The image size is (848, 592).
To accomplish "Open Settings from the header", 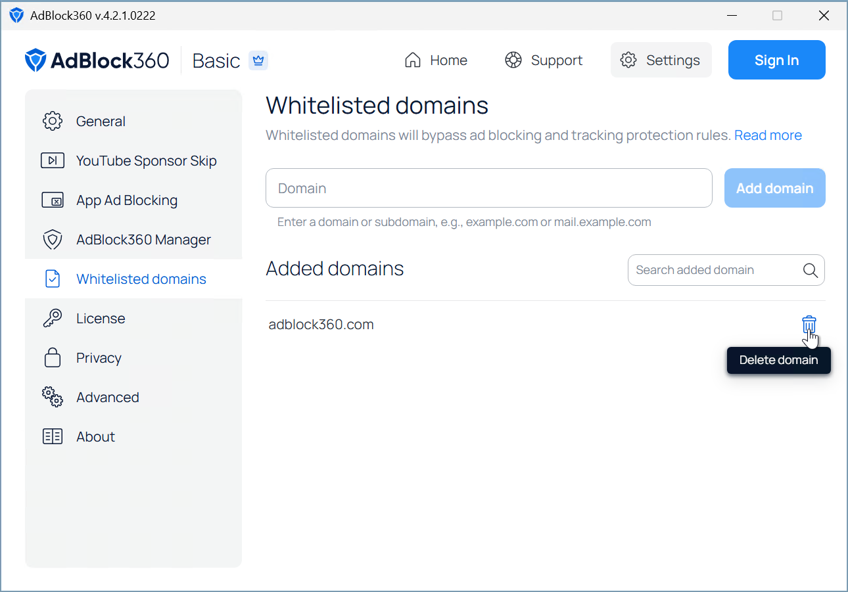I will coord(661,60).
